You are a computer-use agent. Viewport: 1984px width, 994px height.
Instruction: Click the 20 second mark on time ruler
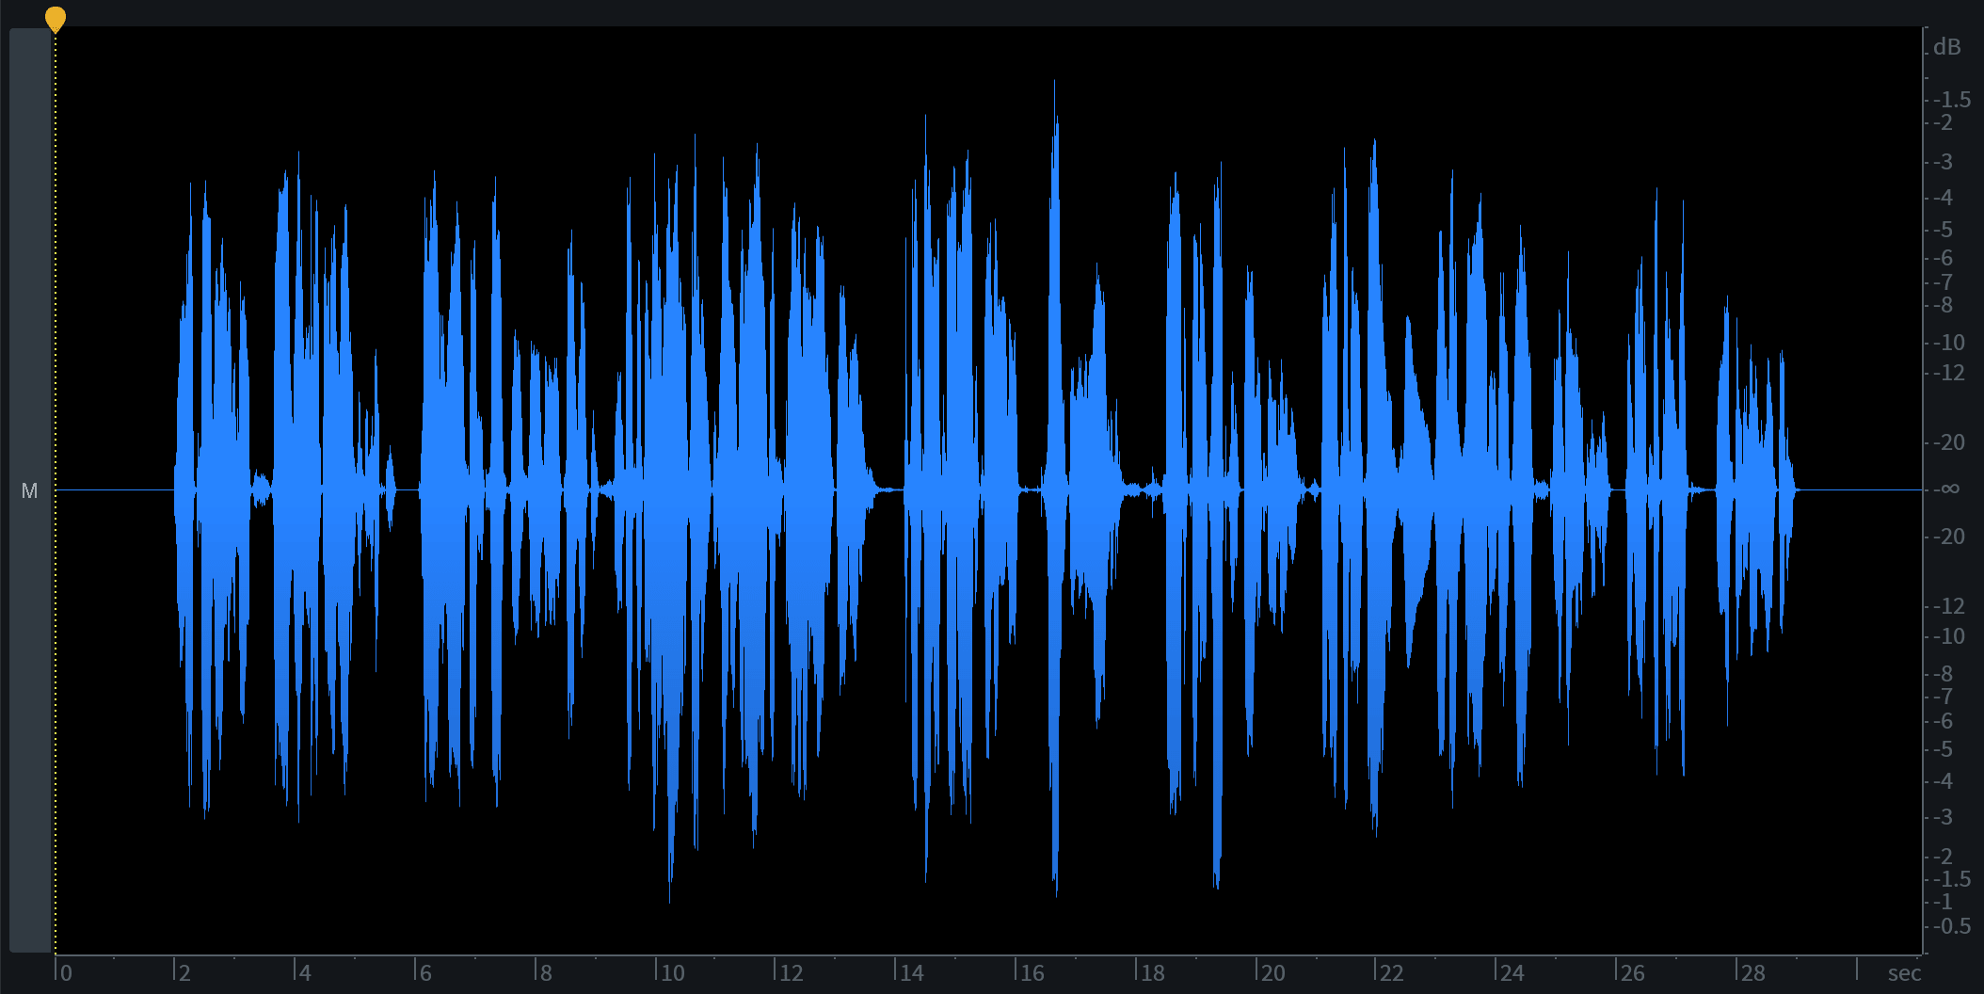pyautogui.click(x=1273, y=972)
